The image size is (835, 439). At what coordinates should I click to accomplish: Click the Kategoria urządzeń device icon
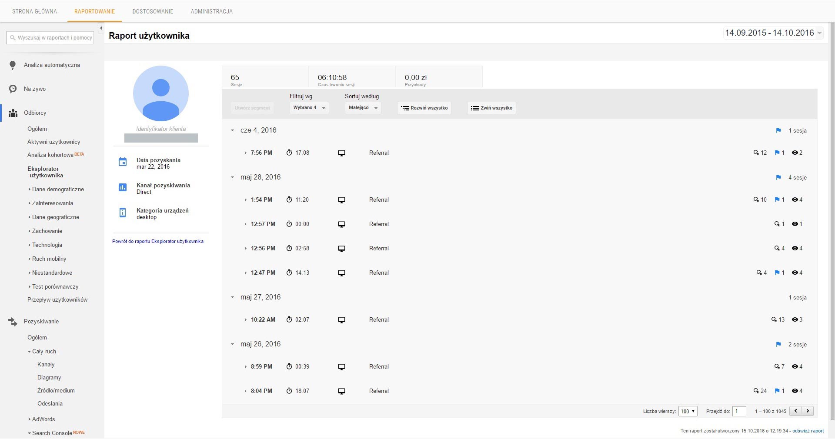tap(123, 213)
